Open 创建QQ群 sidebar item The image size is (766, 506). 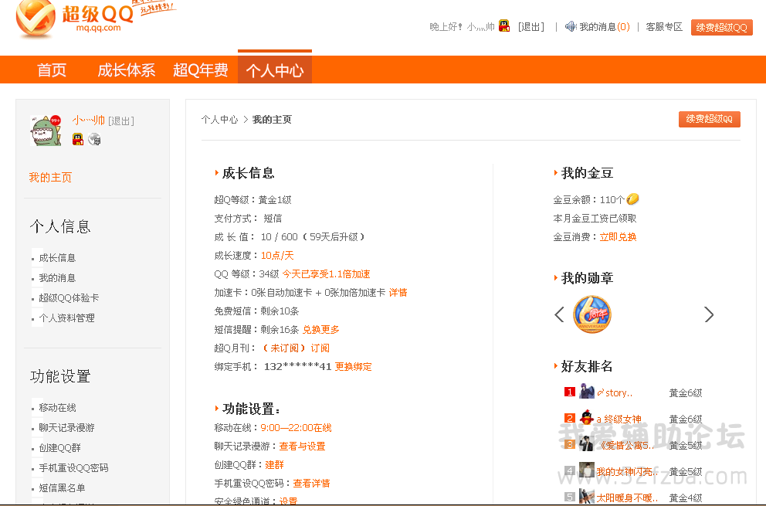(x=59, y=447)
